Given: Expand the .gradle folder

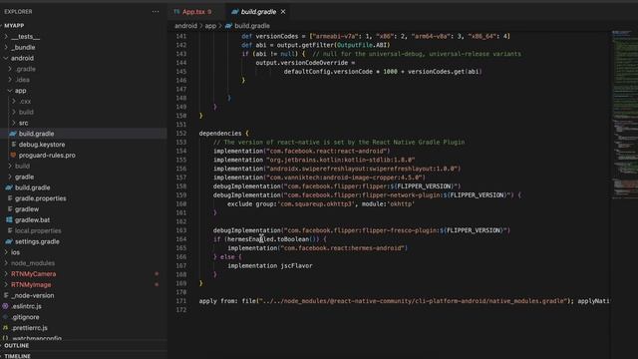Looking at the screenshot, I should tap(26, 69).
